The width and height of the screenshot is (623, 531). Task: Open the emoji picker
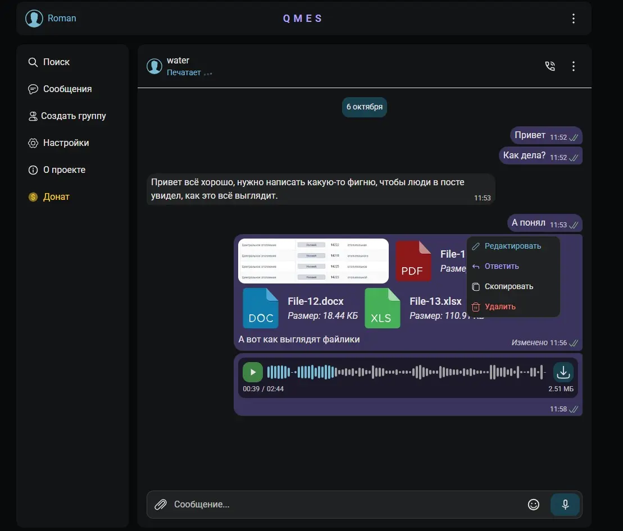pyautogui.click(x=533, y=504)
